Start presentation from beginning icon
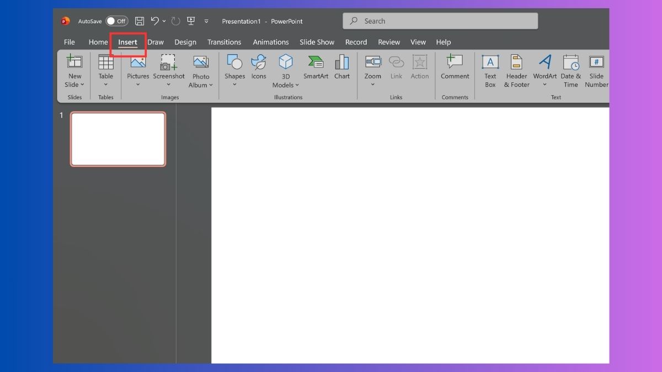 pos(191,21)
